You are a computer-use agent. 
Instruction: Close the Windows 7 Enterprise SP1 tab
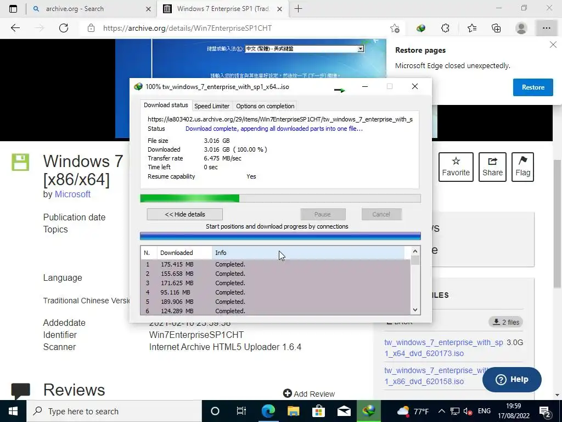point(280,9)
